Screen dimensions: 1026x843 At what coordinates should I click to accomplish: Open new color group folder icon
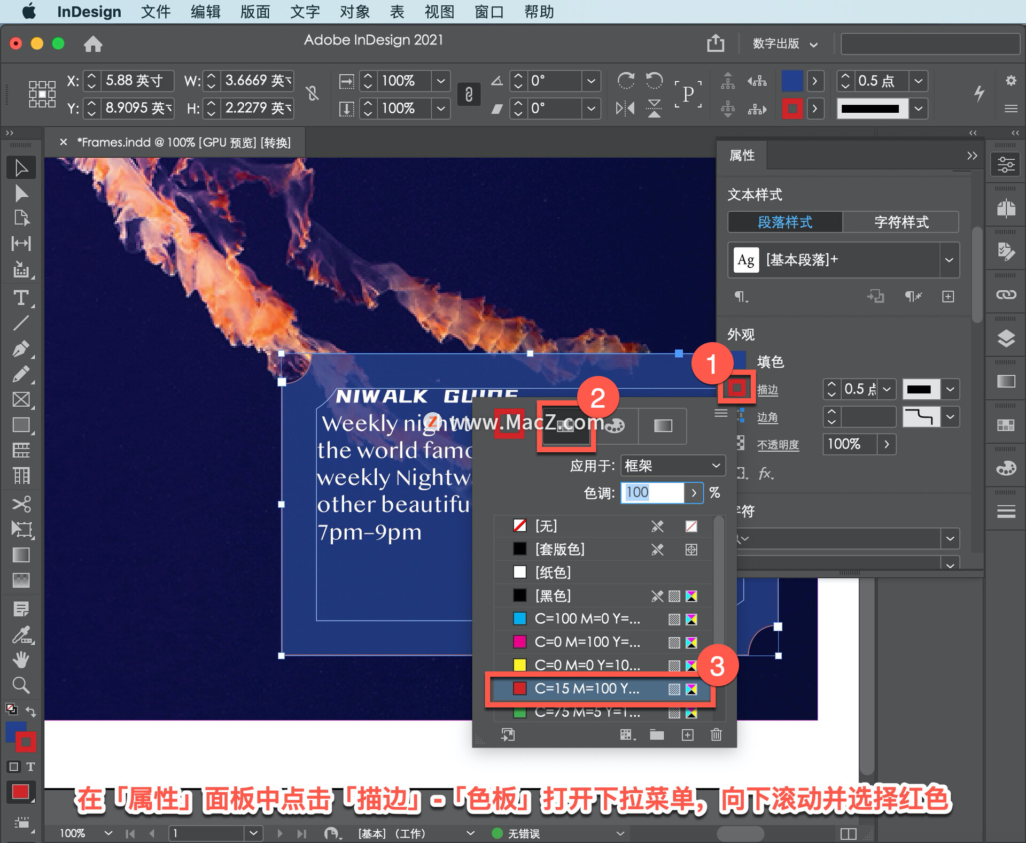657,735
